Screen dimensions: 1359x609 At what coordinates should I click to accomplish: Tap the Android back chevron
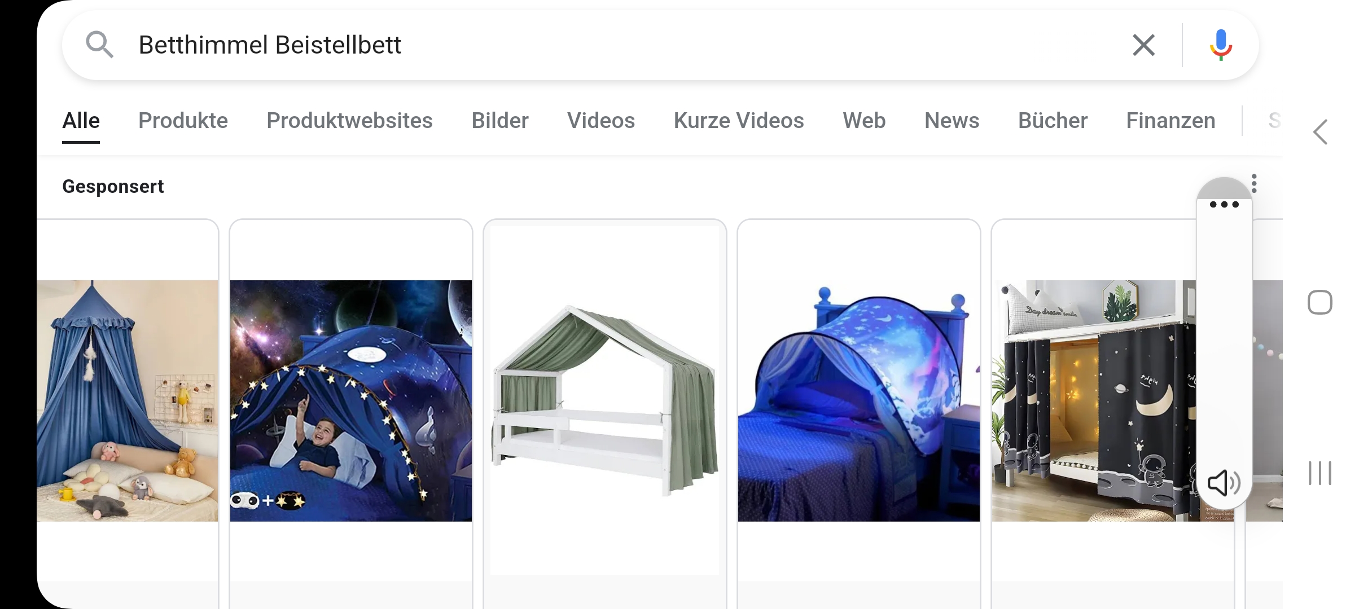click(1320, 133)
